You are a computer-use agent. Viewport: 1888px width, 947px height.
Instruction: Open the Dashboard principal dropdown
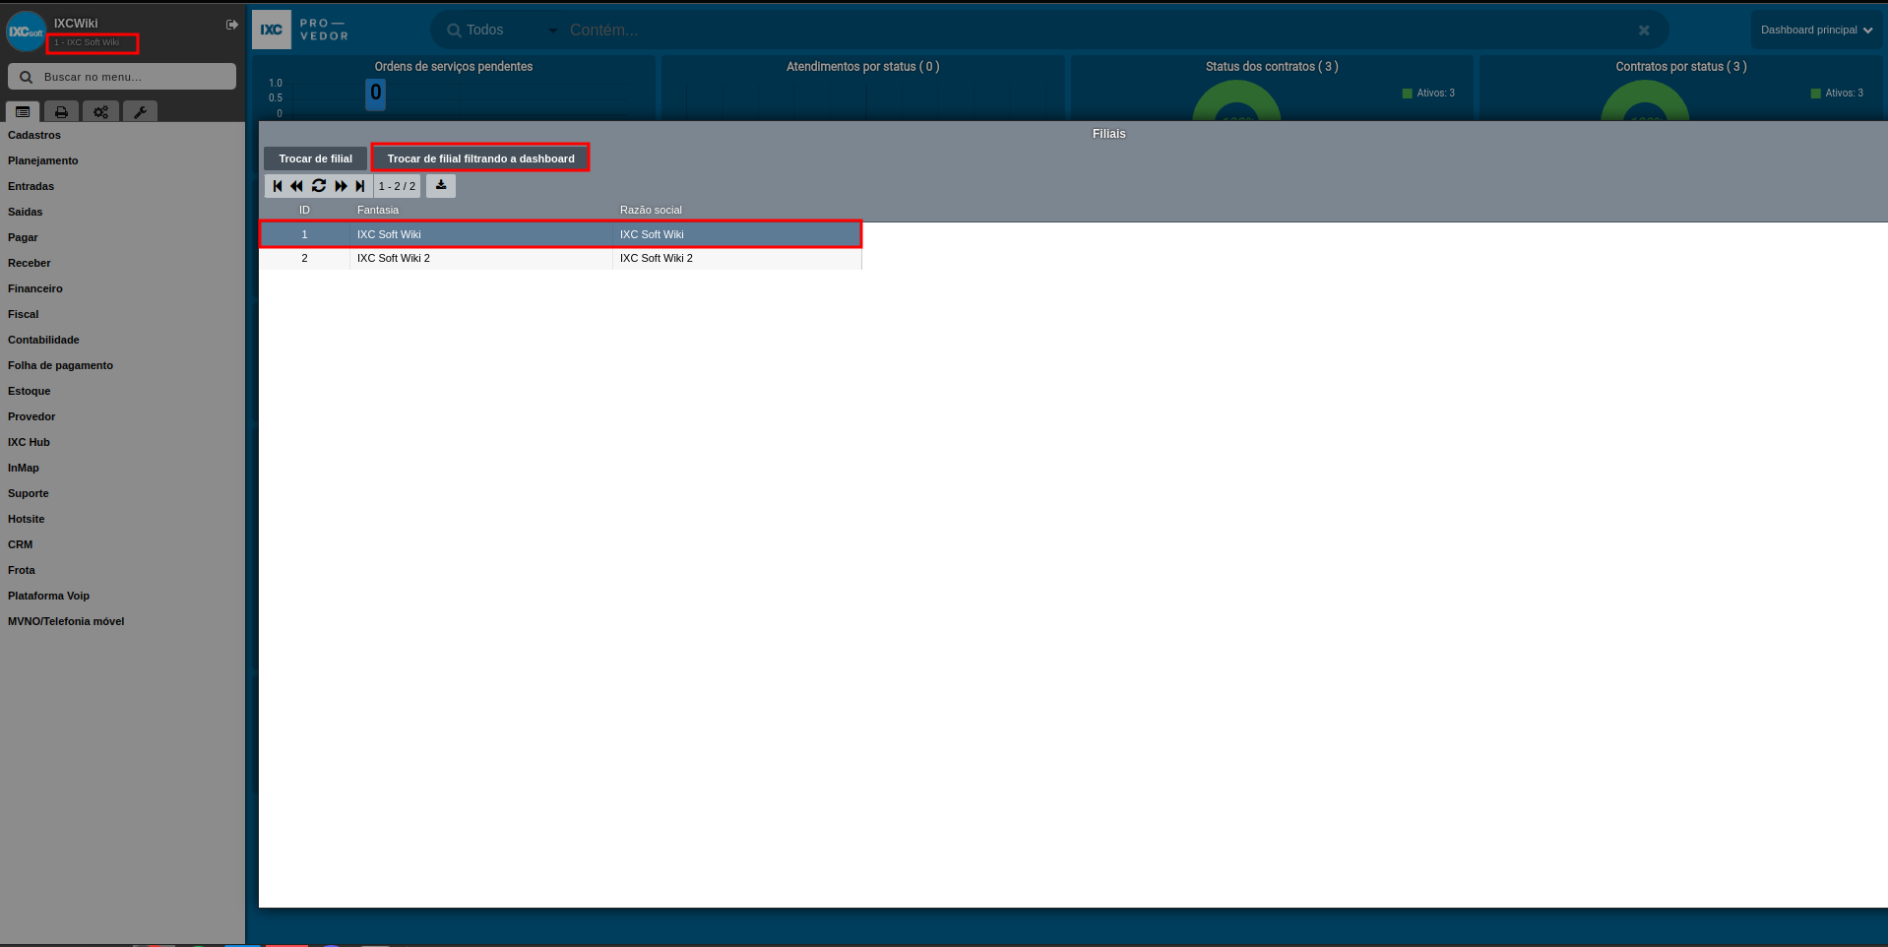point(1816,30)
